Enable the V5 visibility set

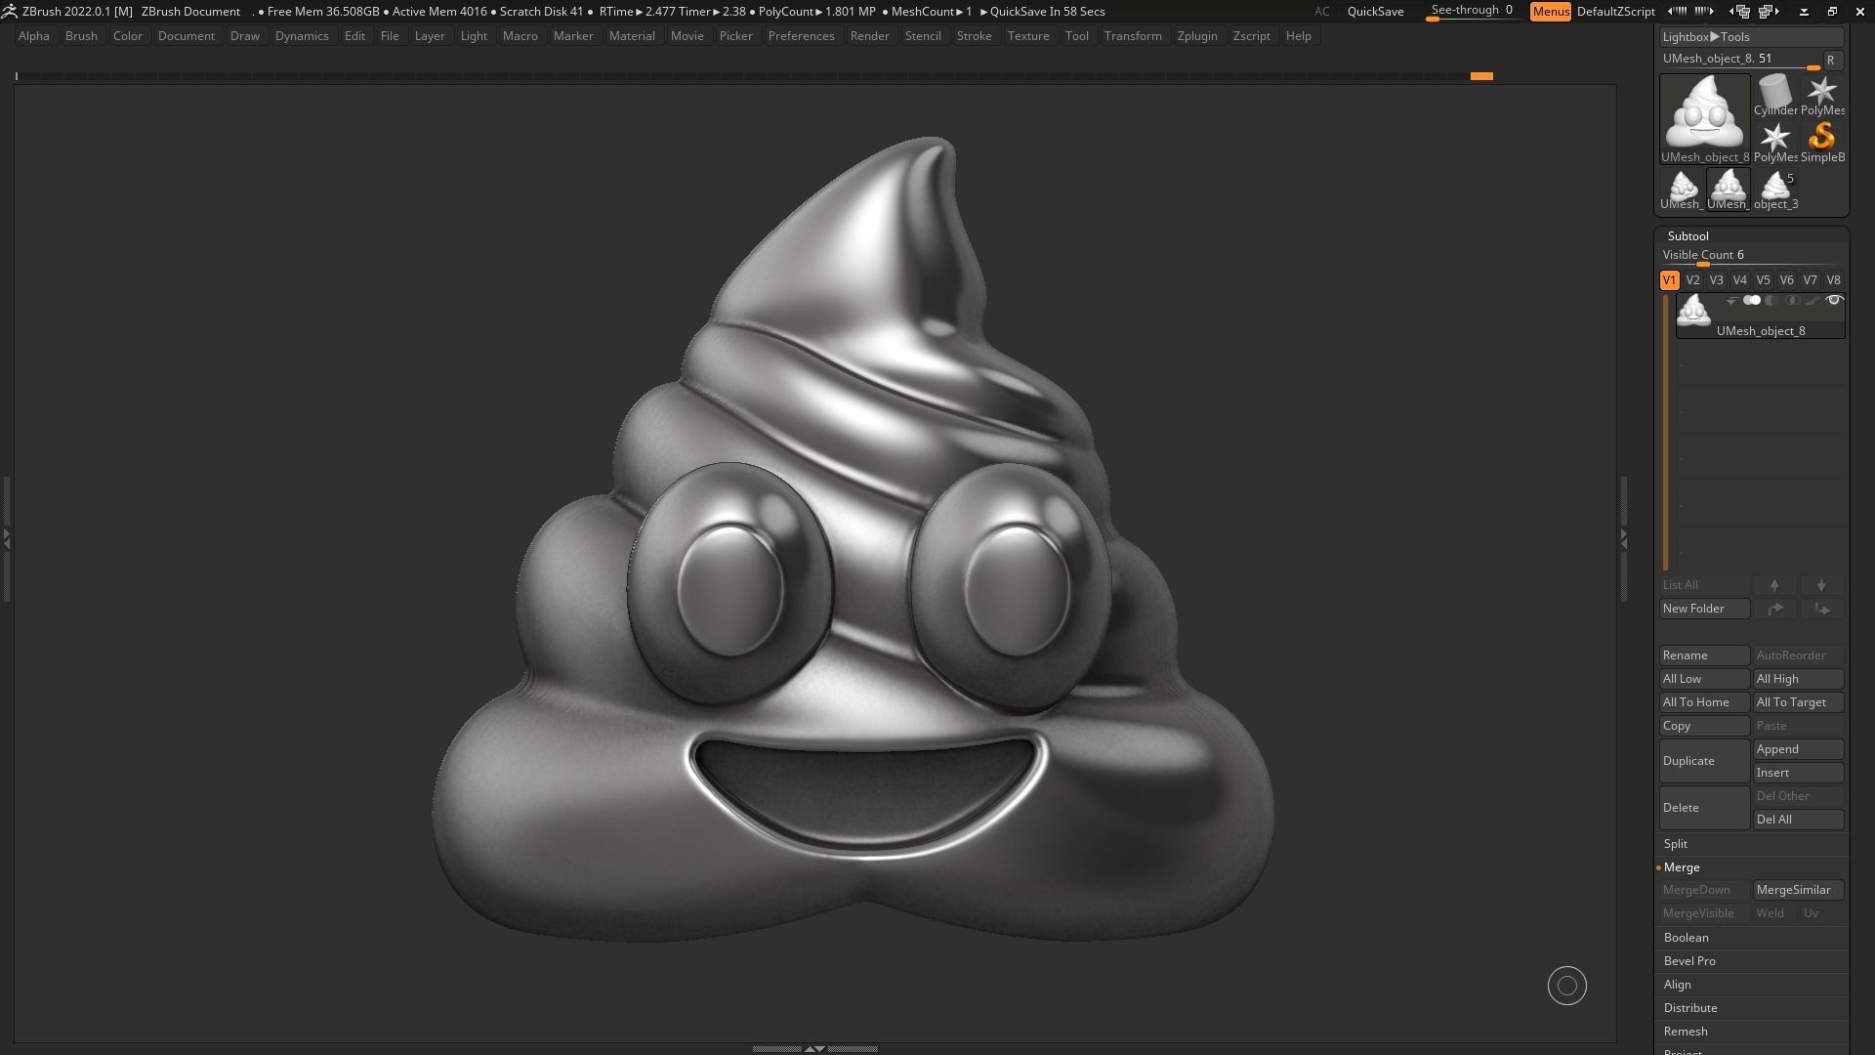[x=1763, y=280]
